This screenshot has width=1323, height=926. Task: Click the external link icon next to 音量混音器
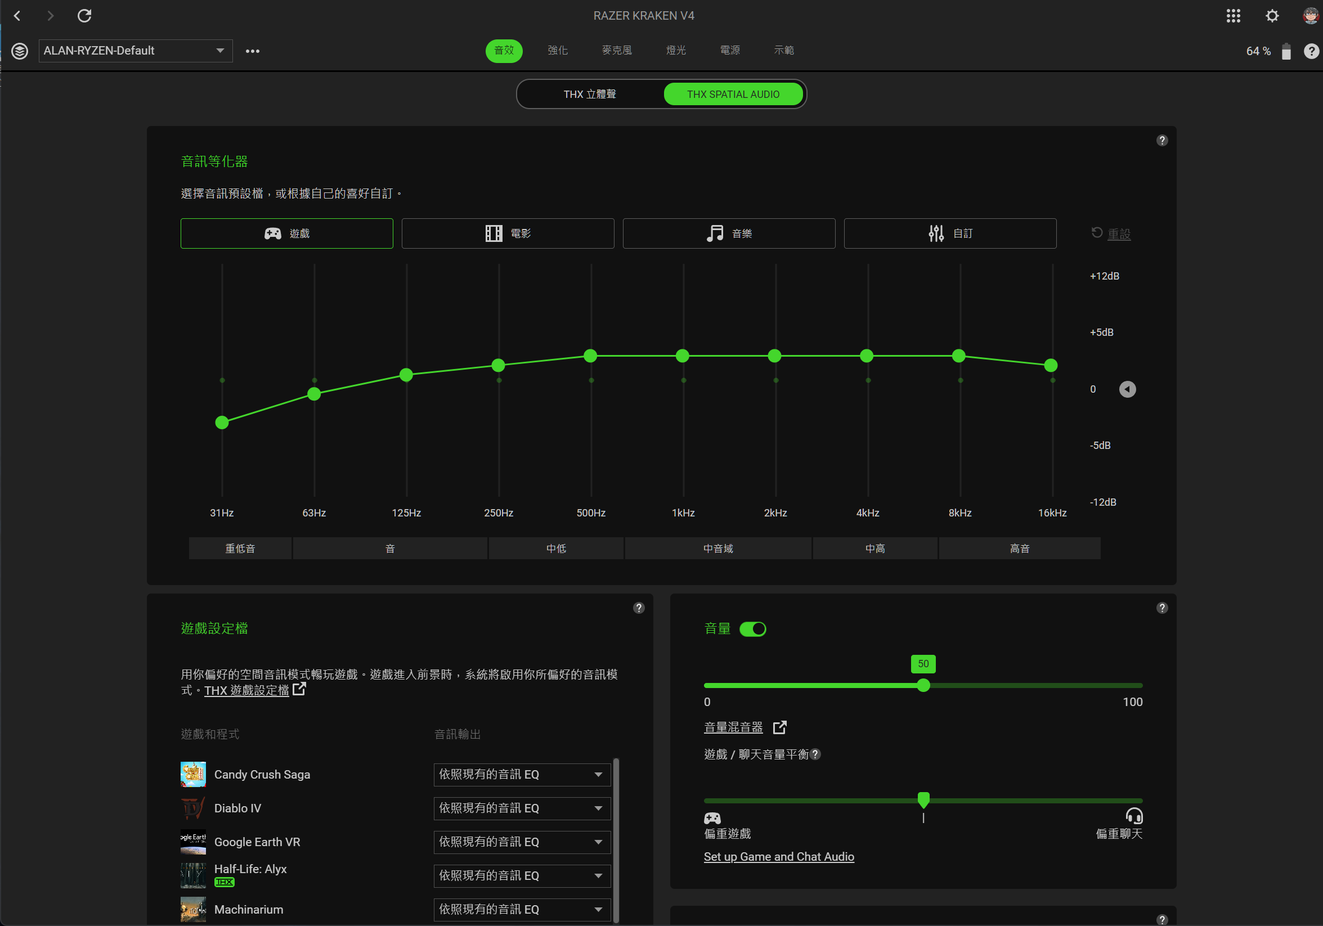779,727
